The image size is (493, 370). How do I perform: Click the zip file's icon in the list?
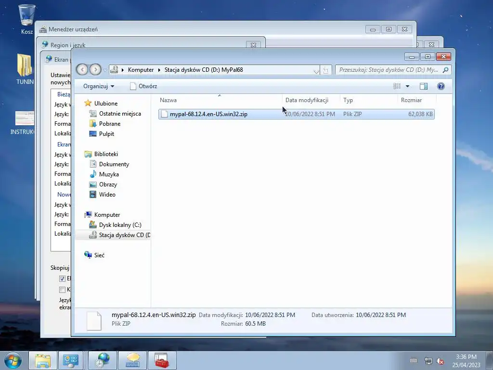click(x=164, y=114)
